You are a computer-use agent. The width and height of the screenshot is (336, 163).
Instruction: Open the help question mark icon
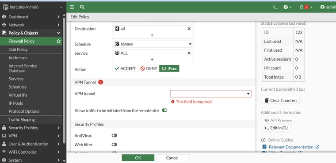[286, 7]
